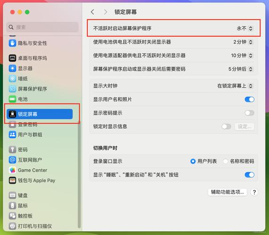Viewport: 269px width, 235px height.
Task: Click the Privacy & Security hand icon
Action: tap(12, 43)
